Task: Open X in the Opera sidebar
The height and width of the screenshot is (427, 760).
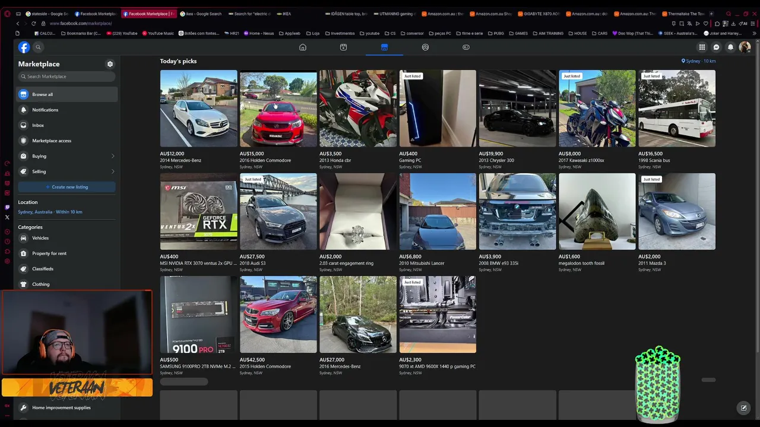Action: point(7,218)
